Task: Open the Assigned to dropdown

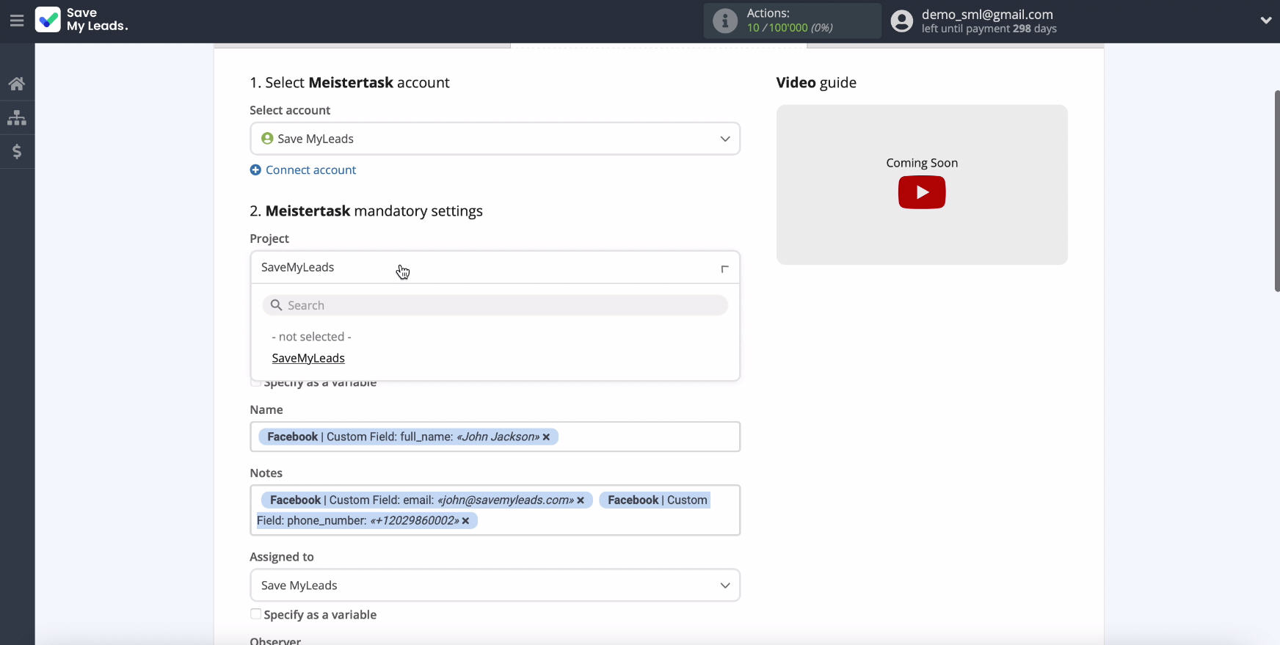Action: coord(495,586)
